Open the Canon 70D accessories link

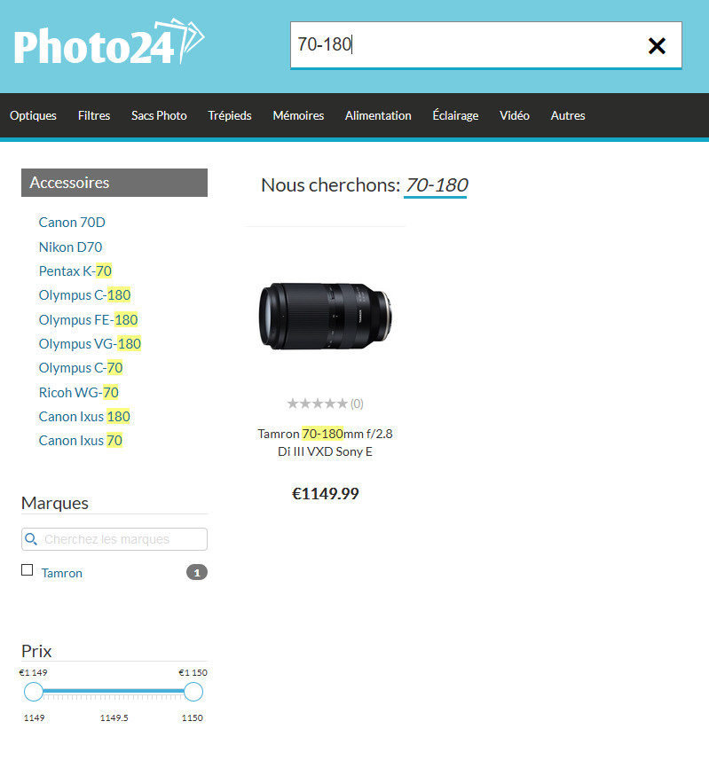72,223
